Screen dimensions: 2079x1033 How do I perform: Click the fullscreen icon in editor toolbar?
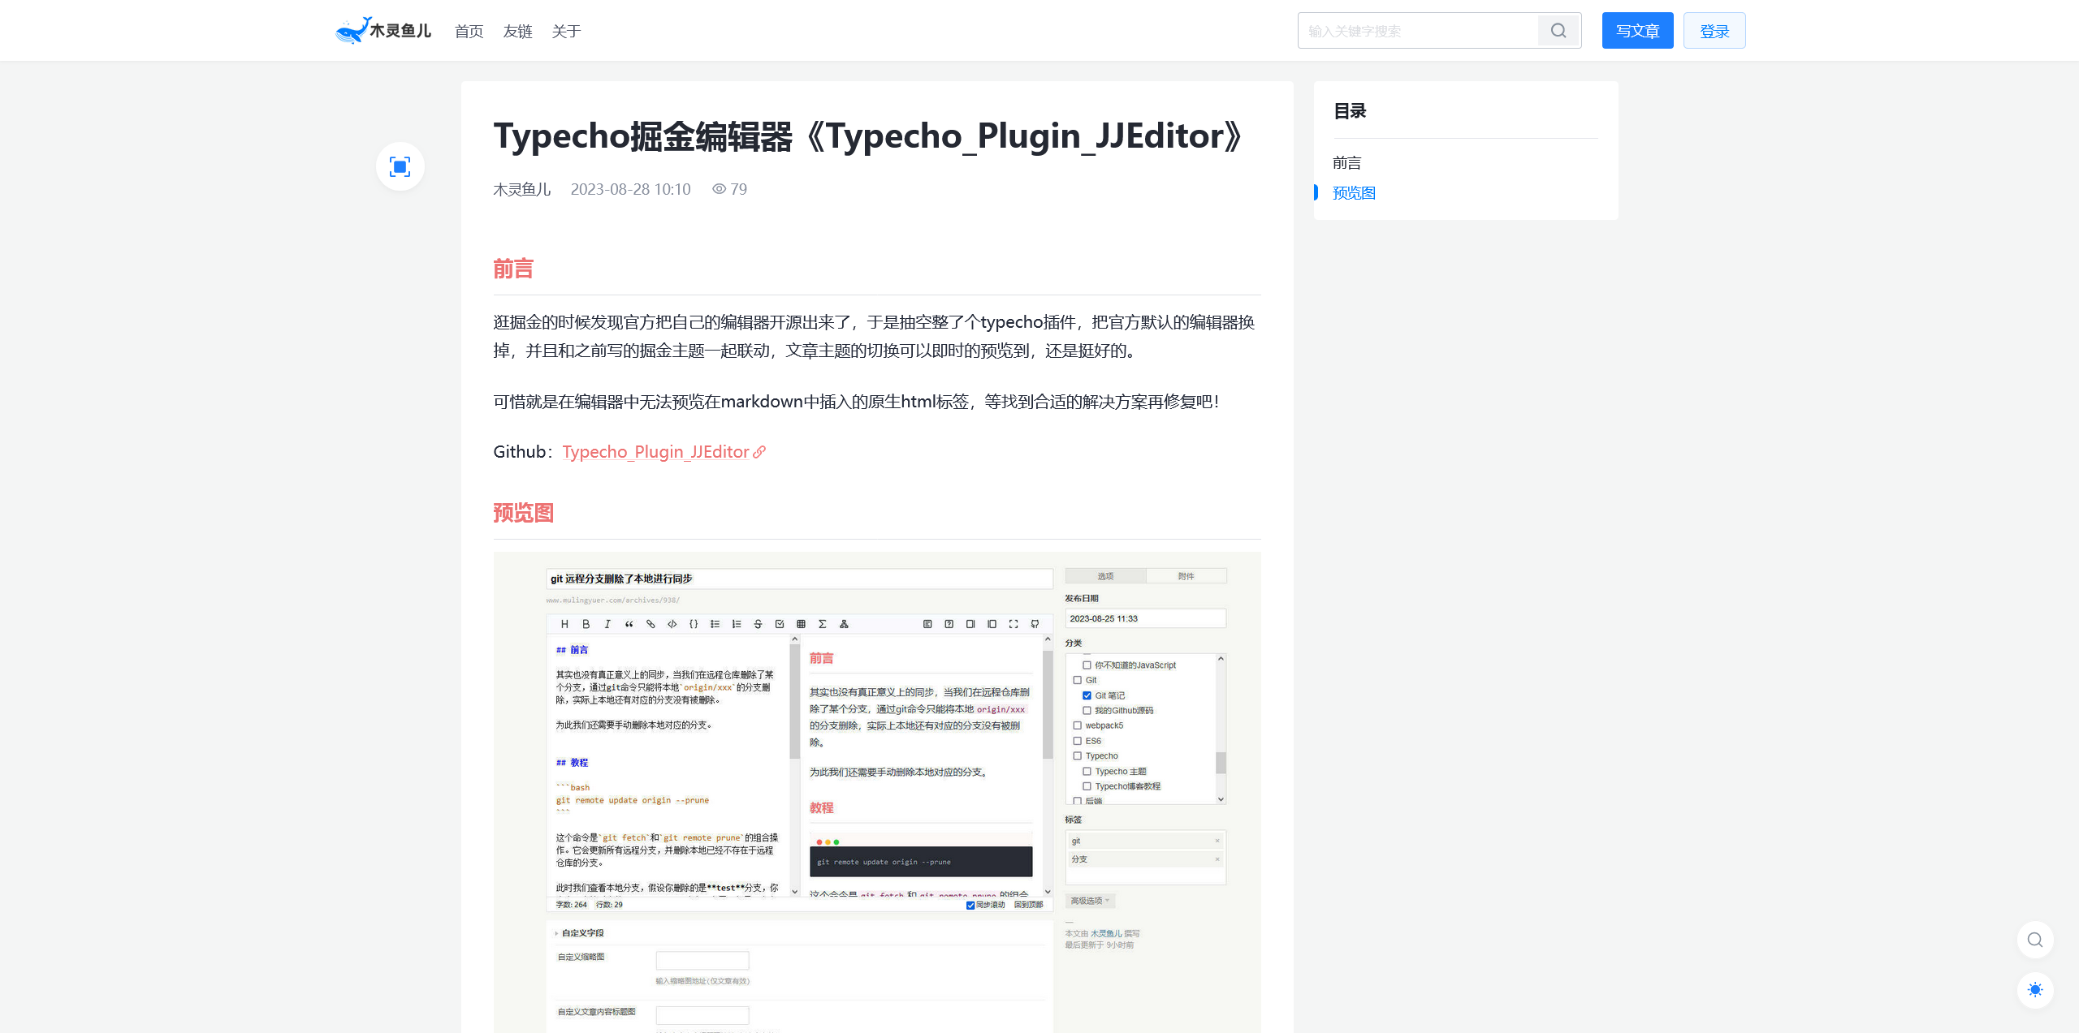pos(1013,624)
